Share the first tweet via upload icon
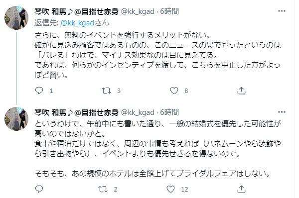The image size is (299, 198). pyautogui.click(x=241, y=91)
